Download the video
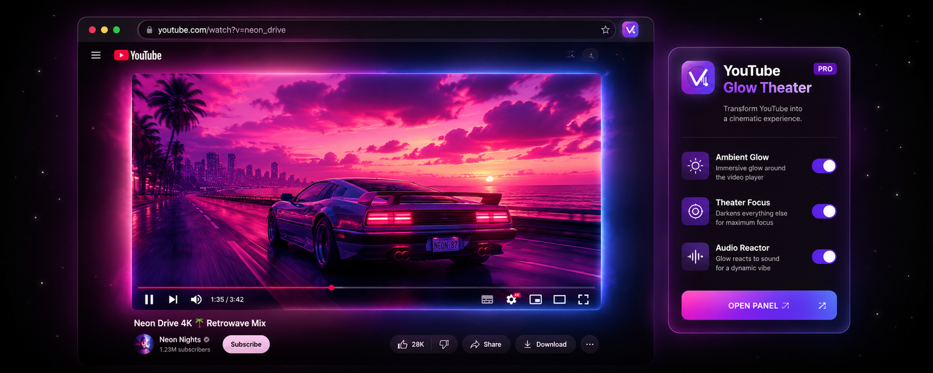 click(545, 344)
